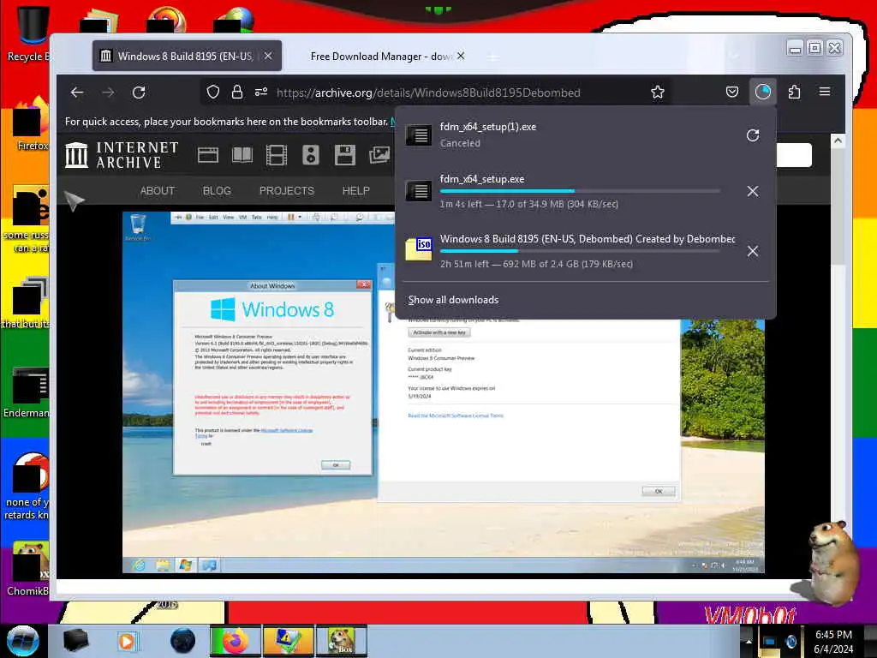
Task: Retry the canceled fdm_x64_setup(1).exe download
Action: tap(753, 135)
